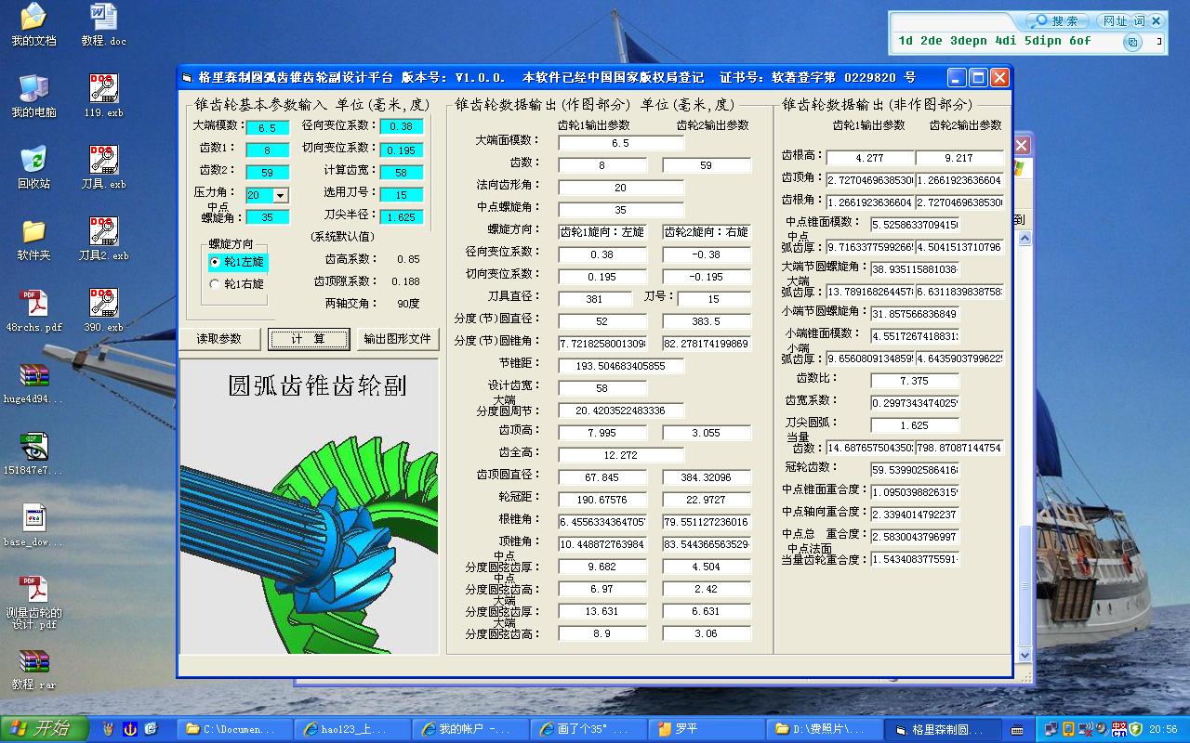Open 我的电脑 desktop icon
This screenshot has width=1190, height=743.
click(33, 96)
